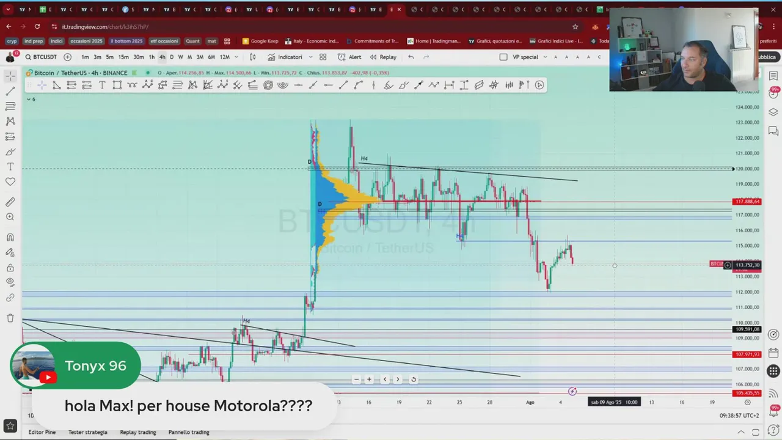Open the Google Keep bookmark
Screen dimensions: 782x440
click(x=260, y=41)
